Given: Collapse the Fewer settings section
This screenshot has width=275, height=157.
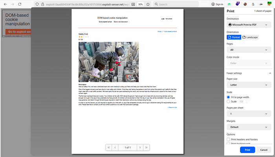Looking at the screenshot, I should pos(249,73).
